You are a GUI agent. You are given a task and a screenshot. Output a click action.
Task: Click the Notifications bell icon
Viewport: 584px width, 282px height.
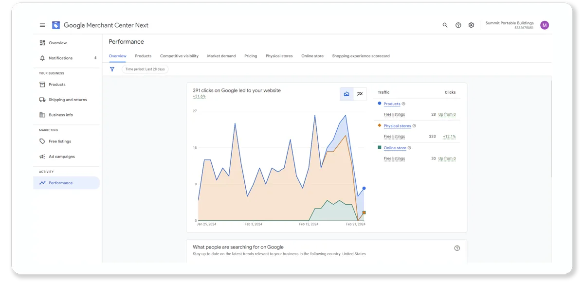coord(42,58)
